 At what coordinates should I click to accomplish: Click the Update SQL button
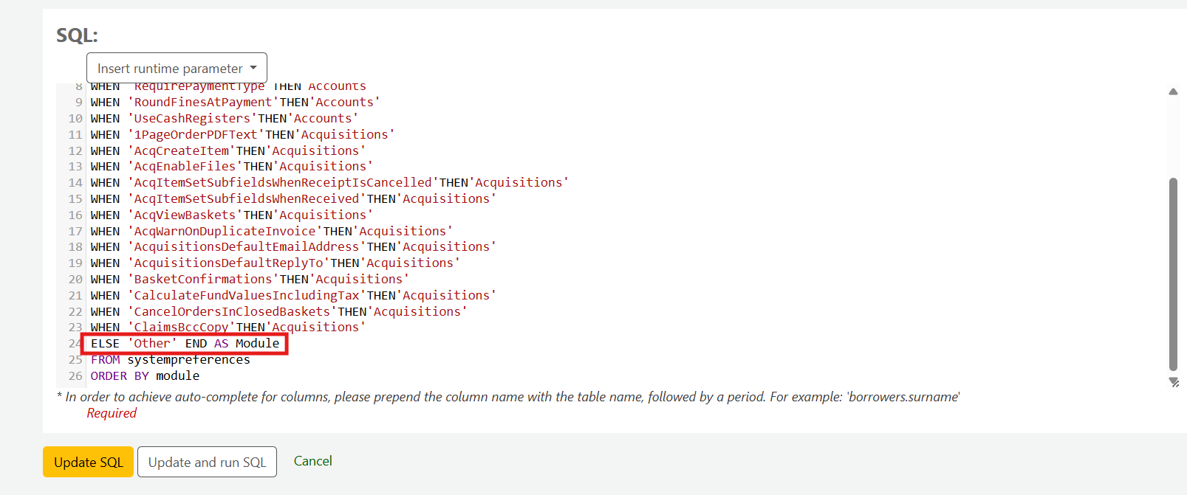click(88, 463)
